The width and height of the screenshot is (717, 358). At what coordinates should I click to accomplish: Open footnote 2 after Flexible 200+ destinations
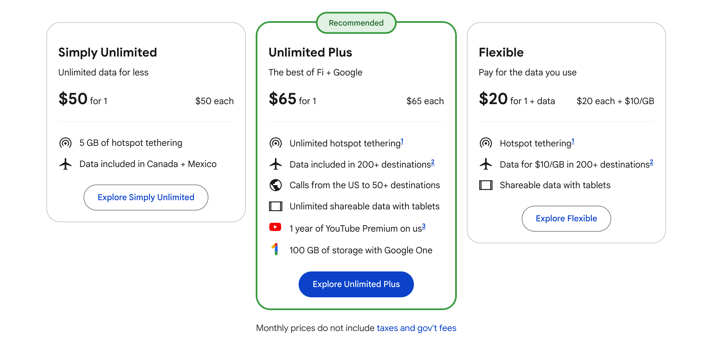pyautogui.click(x=651, y=162)
